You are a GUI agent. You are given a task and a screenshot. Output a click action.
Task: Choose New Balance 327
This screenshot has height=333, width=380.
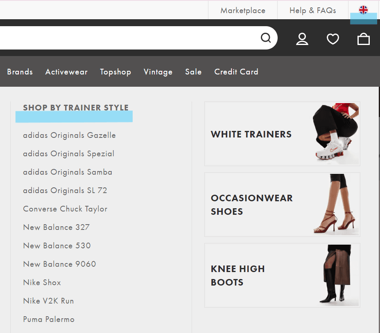(56, 227)
